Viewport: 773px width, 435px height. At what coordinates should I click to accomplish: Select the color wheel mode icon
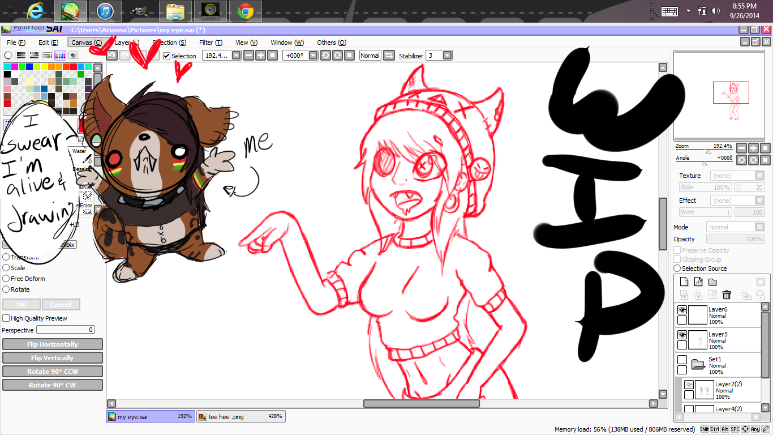(8, 55)
